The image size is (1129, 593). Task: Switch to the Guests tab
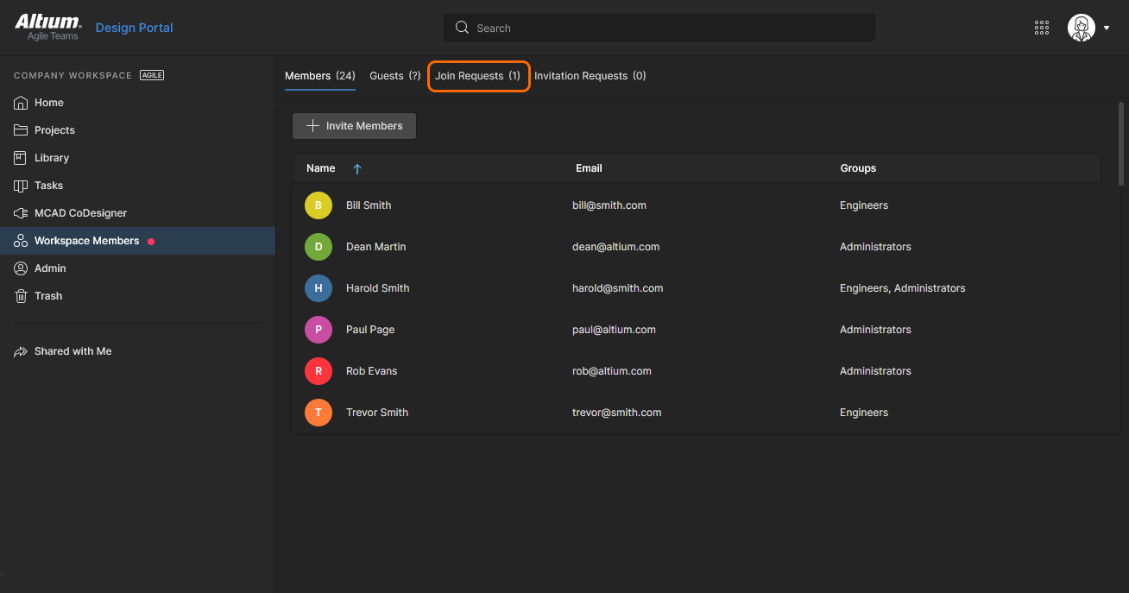(x=394, y=76)
